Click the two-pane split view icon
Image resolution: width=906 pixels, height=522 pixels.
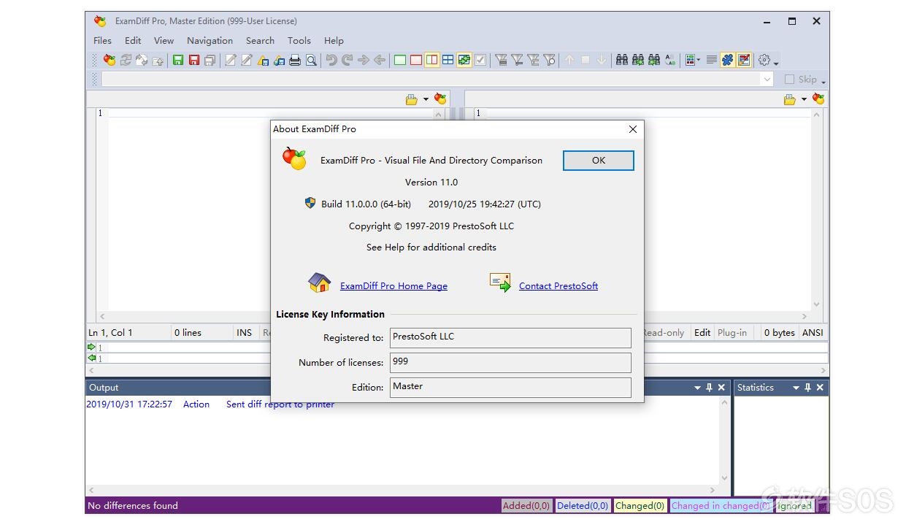click(x=432, y=60)
